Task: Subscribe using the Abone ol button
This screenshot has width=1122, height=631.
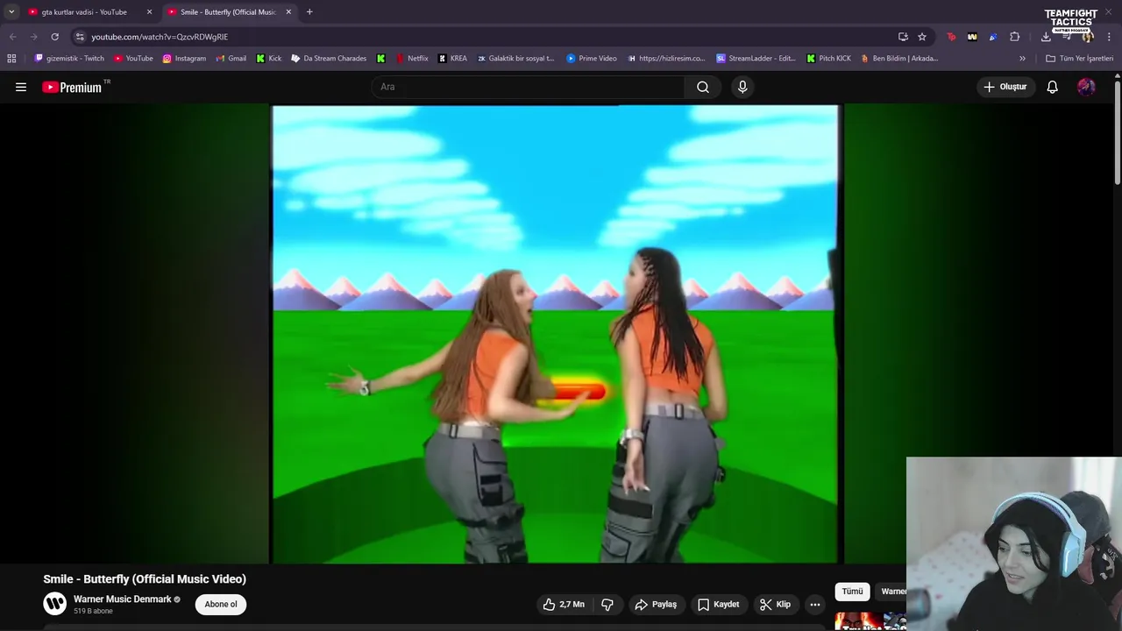Action: click(221, 604)
